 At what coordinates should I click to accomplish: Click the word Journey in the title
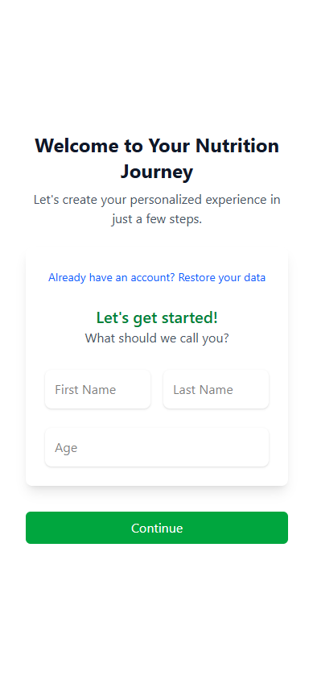click(157, 172)
